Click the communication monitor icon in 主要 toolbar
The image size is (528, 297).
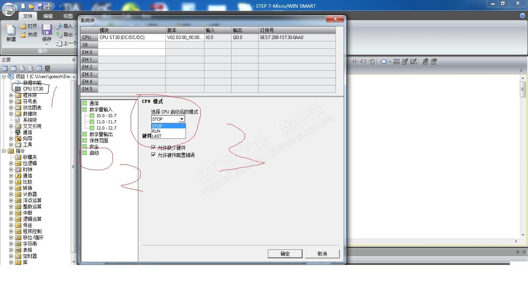pos(48,68)
